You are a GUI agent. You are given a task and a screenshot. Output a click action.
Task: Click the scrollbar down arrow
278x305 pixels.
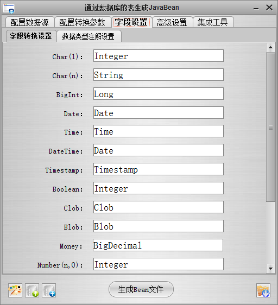270,269
